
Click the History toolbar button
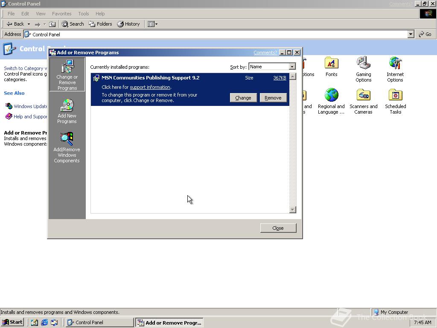point(128,24)
